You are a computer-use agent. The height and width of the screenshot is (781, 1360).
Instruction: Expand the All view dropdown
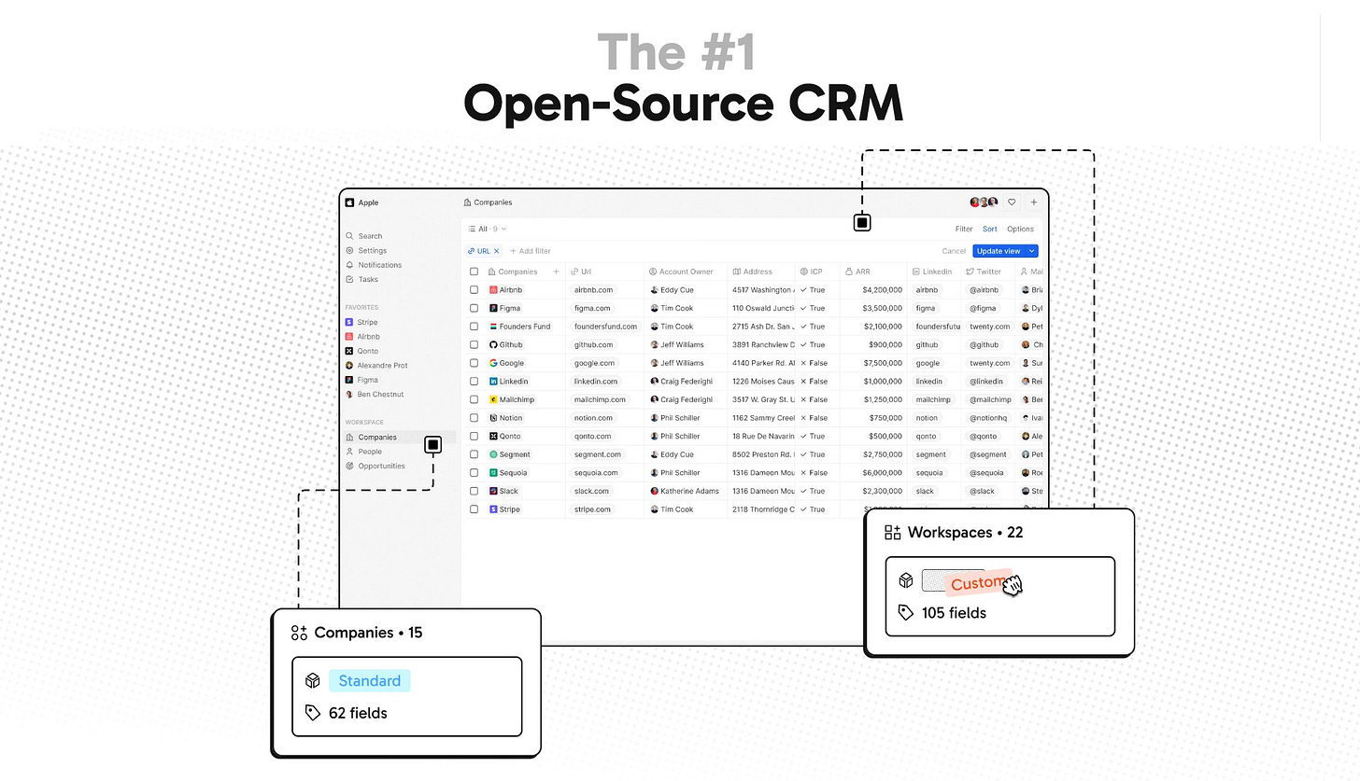488,229
